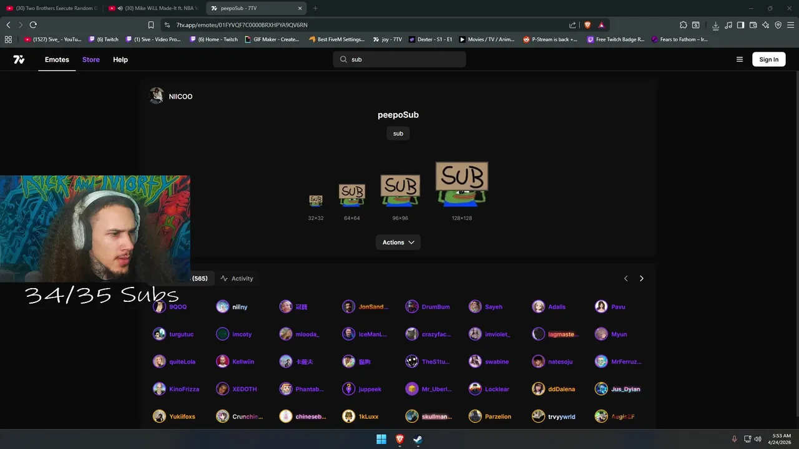The width and height of the screenshot is (799, 449).
Task: Click Kellwiin's avatar icon
Action: click(x=222, y=362)
